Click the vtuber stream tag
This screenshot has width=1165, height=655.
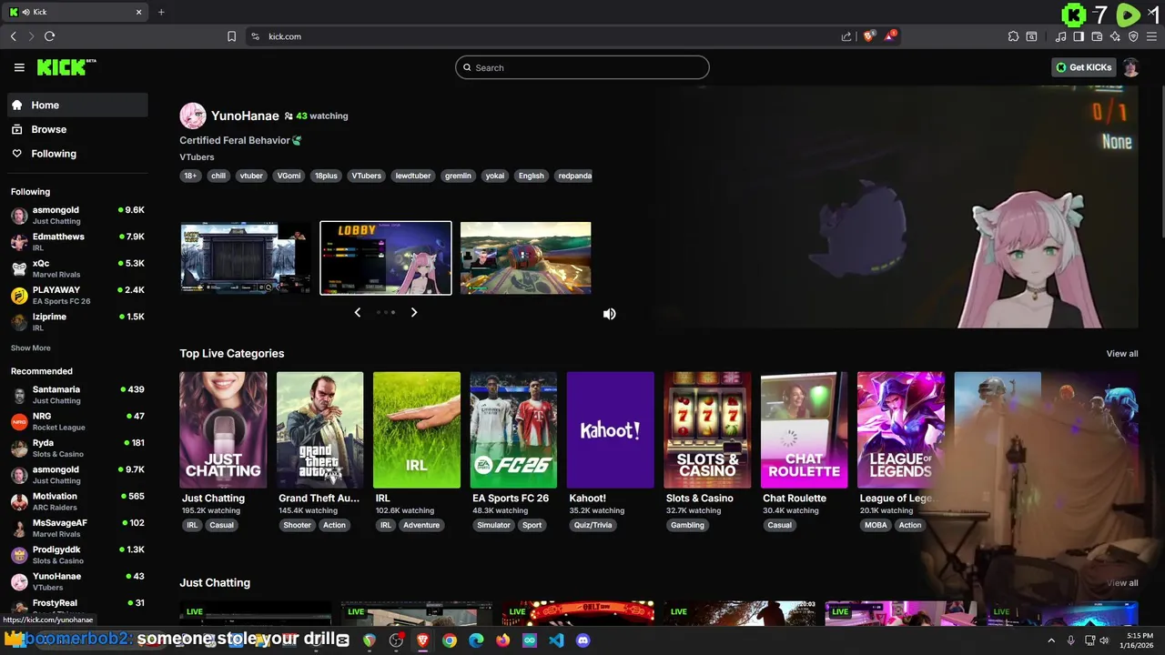point(251,176)
